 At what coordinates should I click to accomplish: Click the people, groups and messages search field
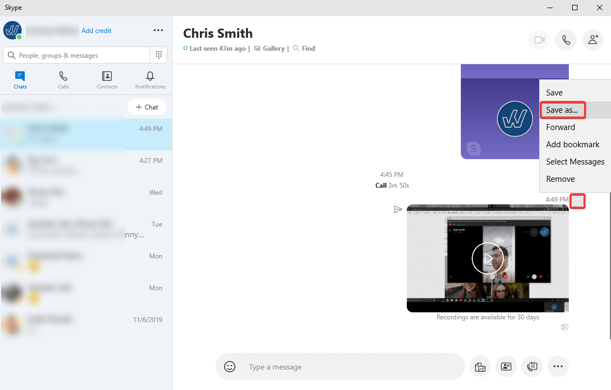[76, 54]
